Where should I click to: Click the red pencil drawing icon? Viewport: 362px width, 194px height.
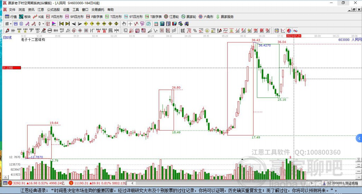point(7,31)
